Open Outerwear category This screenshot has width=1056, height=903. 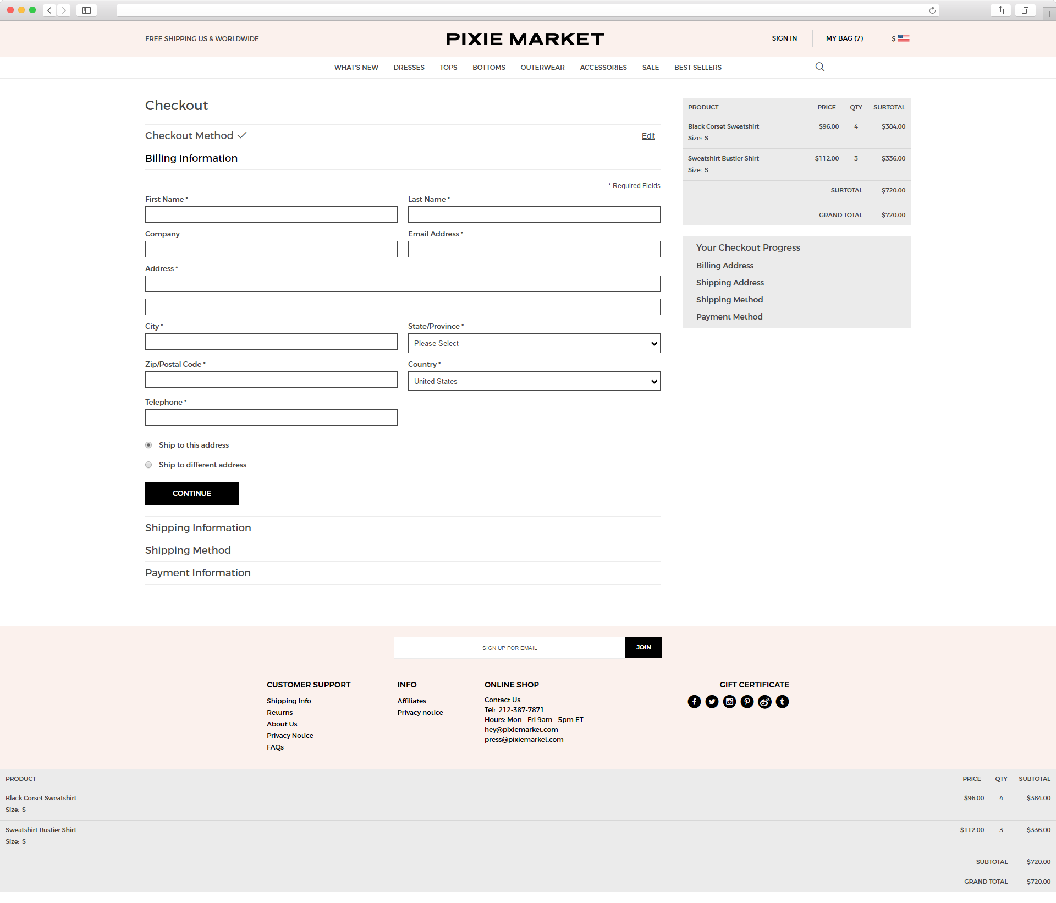tap(542, 68)
